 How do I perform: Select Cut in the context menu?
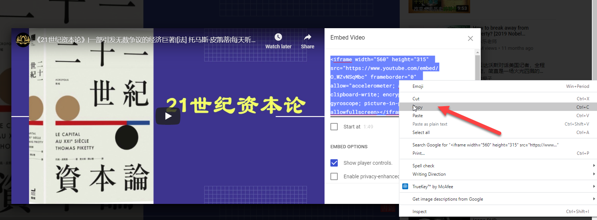tap(498, 99)
